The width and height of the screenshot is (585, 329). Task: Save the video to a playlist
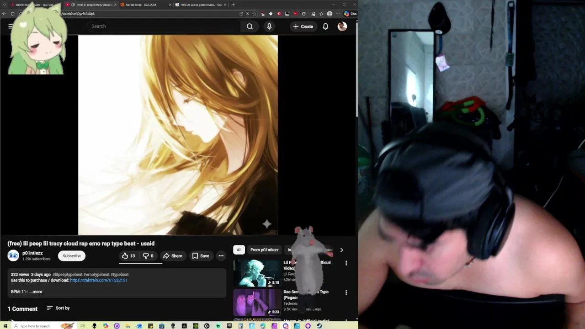pos(201,256)
